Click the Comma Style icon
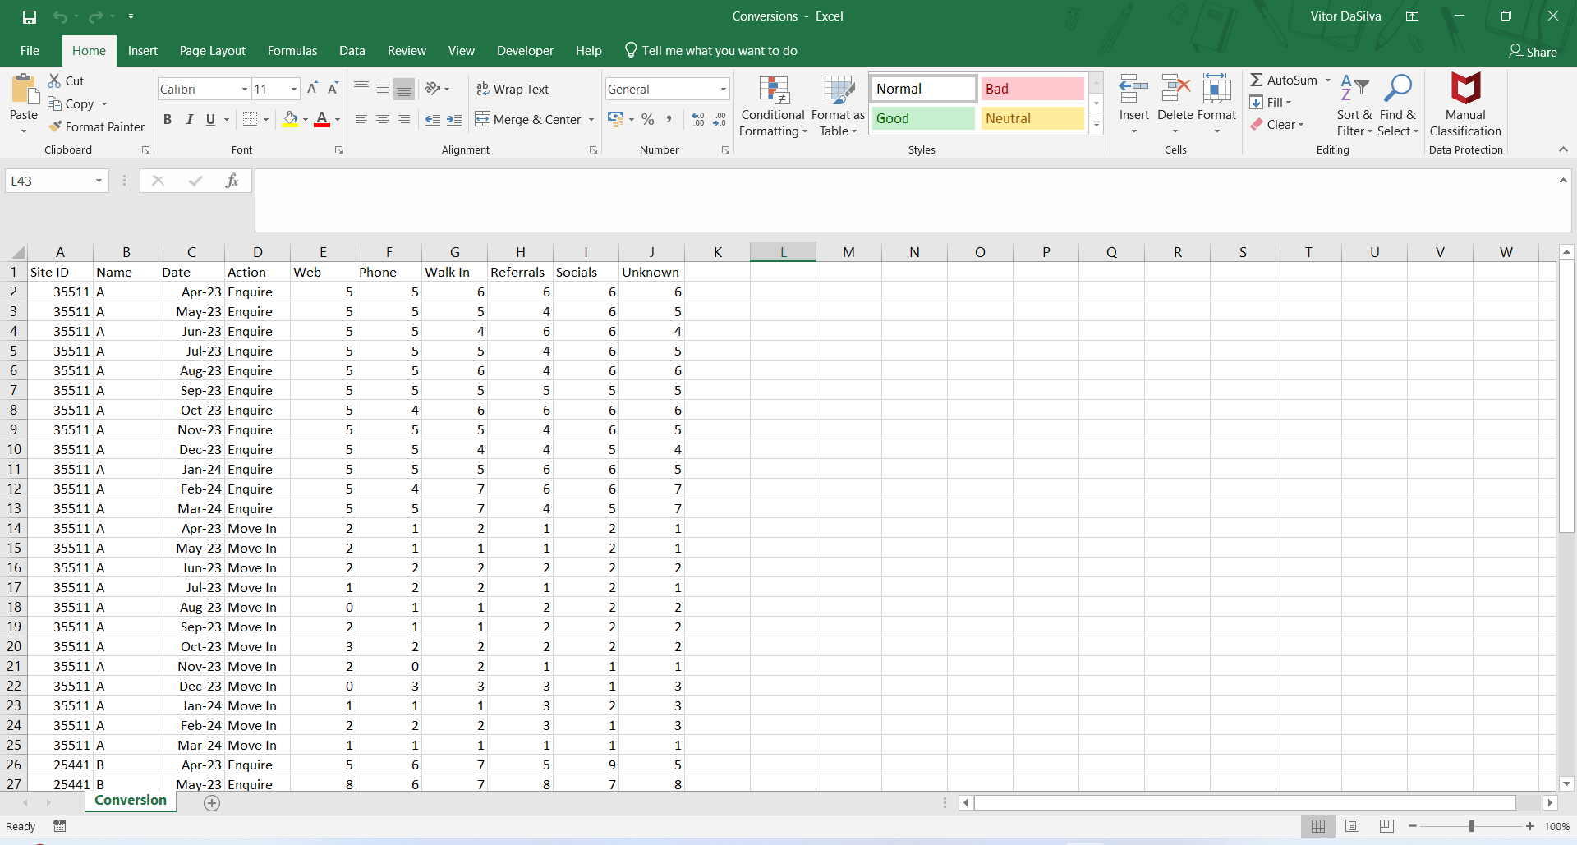 pos(669,119)
